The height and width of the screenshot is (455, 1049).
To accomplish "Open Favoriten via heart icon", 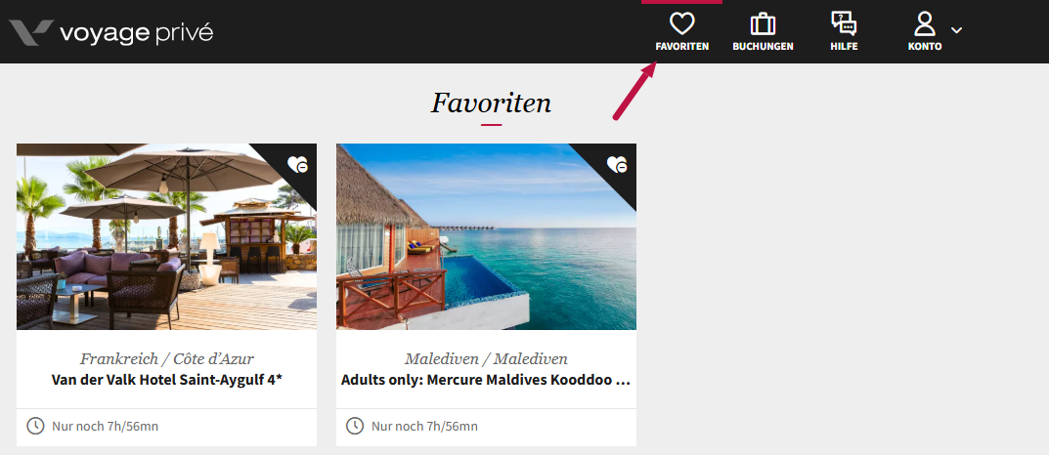I will (681, 24).
